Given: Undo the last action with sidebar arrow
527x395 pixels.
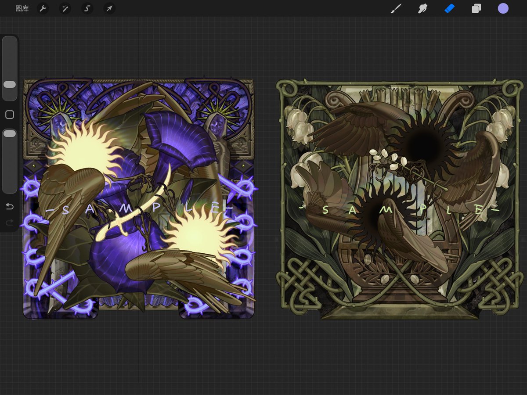Looking at the screenshot, I should click(x=10, y=207).
